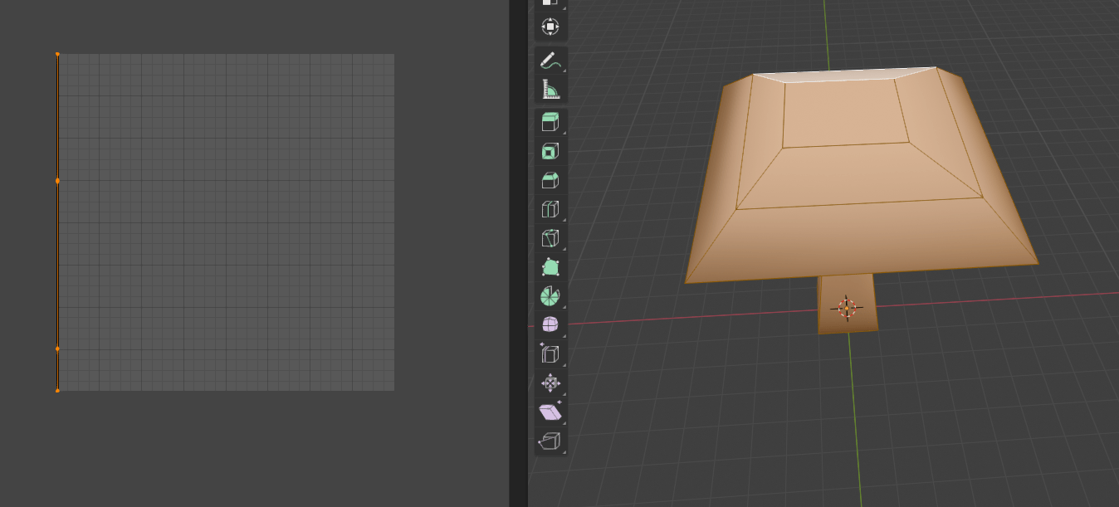
Task: Select the Rip Region tool
Action: tap(550, 440)
